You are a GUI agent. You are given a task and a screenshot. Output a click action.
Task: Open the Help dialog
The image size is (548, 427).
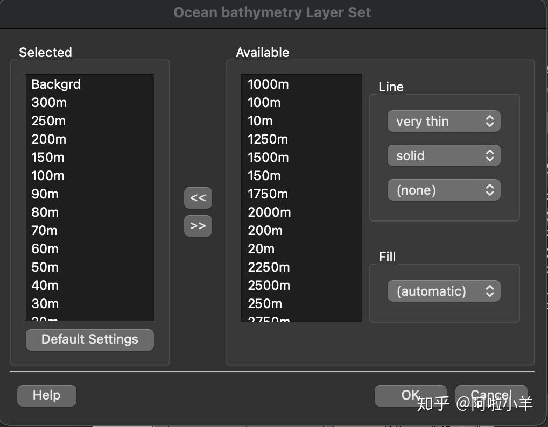point(46,395)
